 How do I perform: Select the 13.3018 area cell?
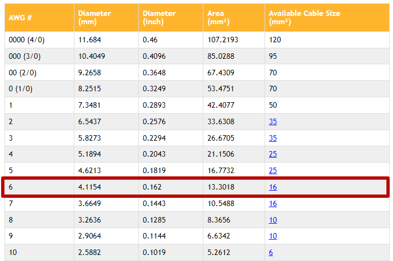(x=220, y=187)
